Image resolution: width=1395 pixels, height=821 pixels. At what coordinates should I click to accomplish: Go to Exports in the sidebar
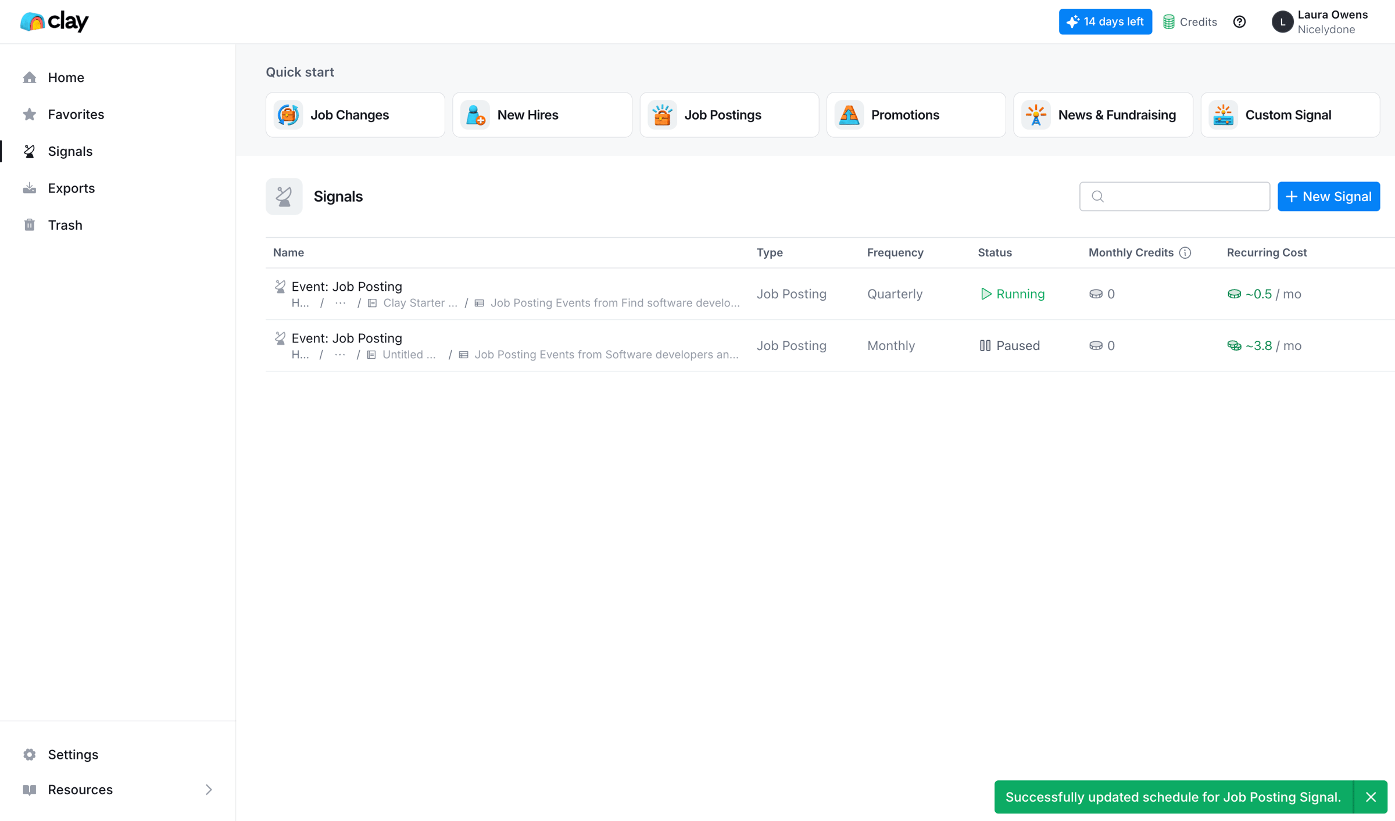(x=71, y=188)
